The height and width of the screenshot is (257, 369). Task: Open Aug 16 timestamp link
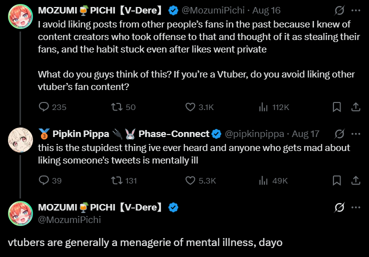(266, 10)
